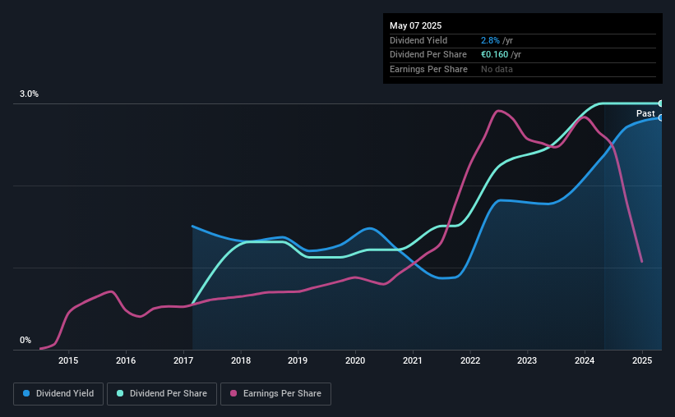Viewport: 675px width, 417px height.
Task: Click the teal Dividend Per Share legend dot
Action: coord(120,393)
